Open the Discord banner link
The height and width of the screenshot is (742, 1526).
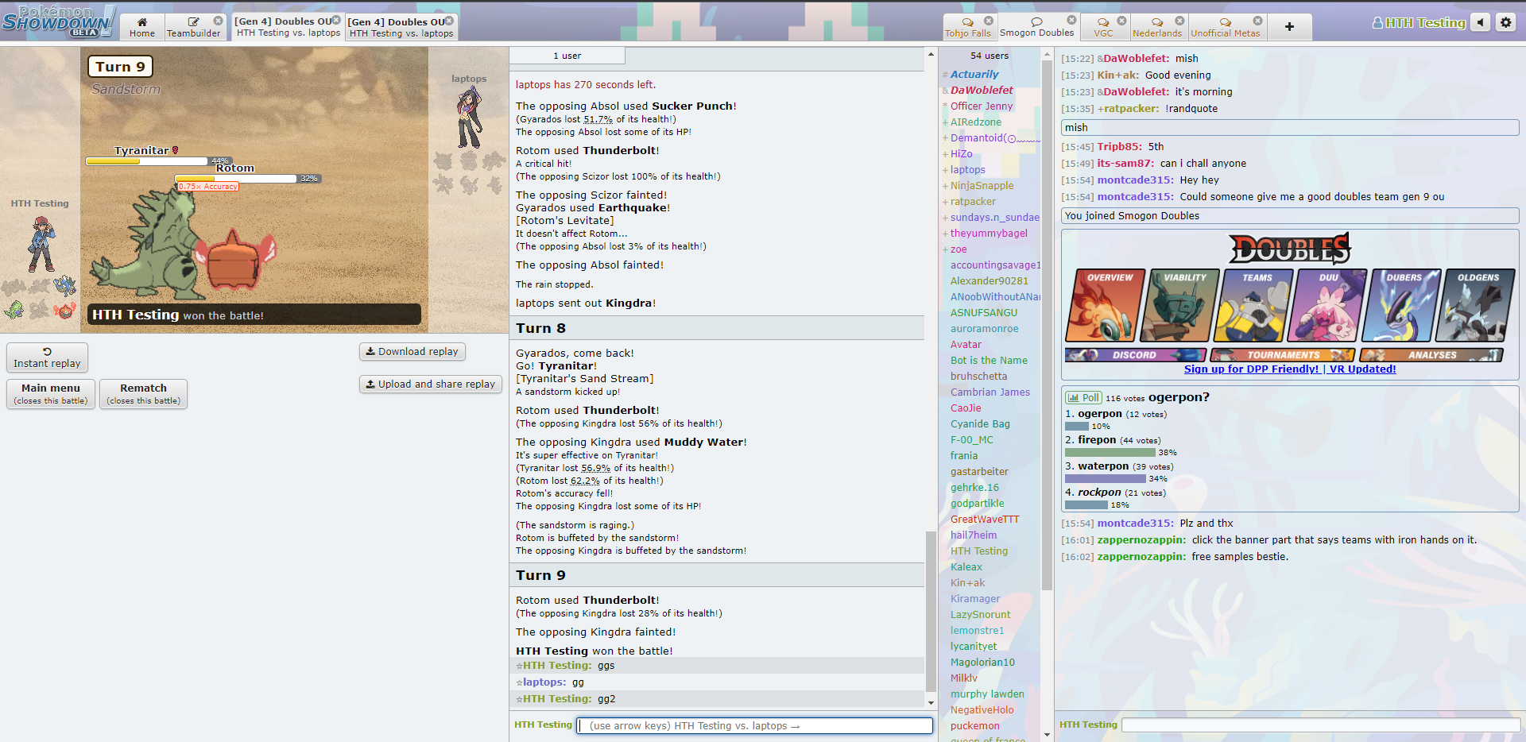tap(1135, 355)
